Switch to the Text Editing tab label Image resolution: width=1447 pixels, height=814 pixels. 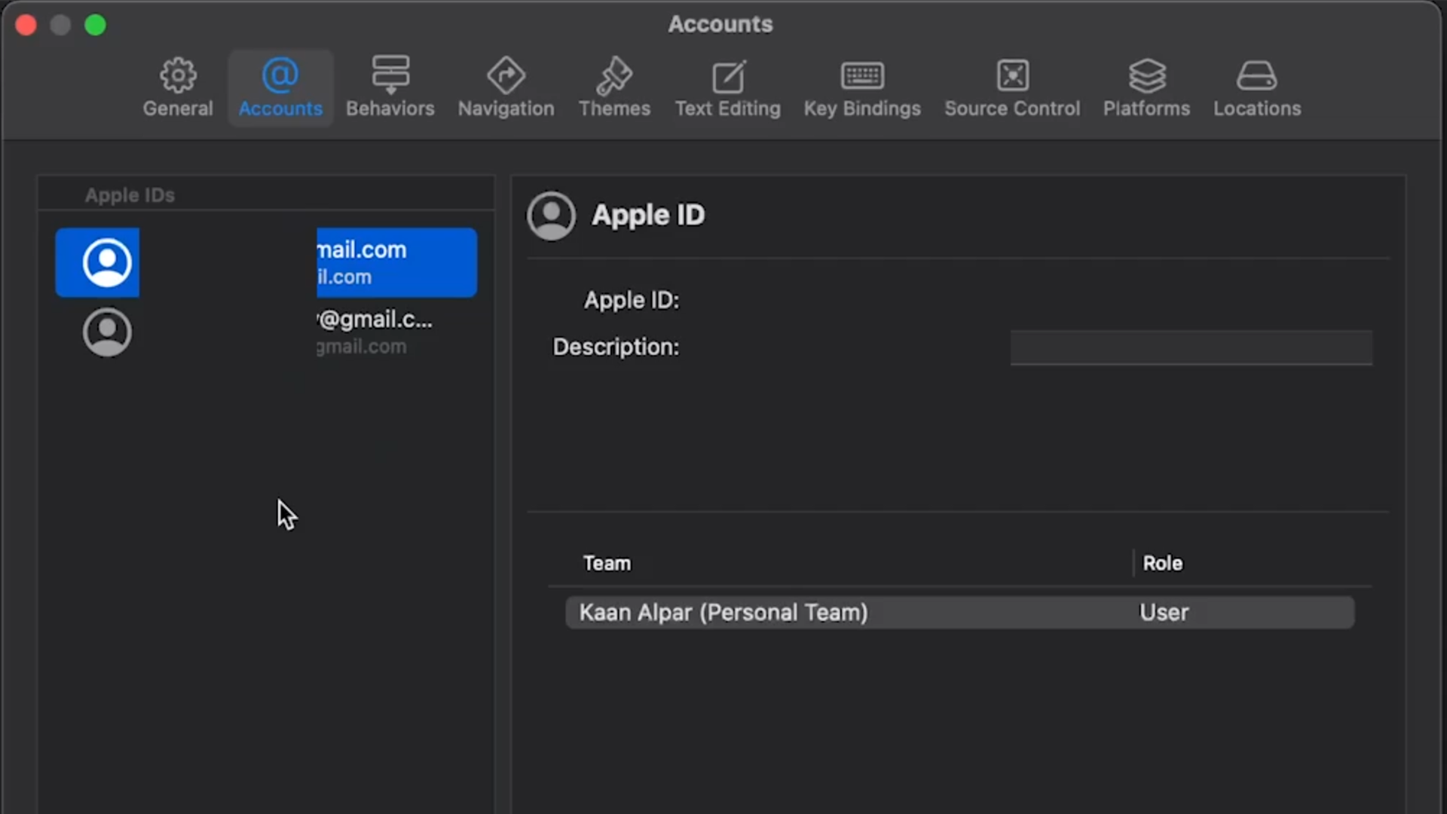[x=728, y=109]
